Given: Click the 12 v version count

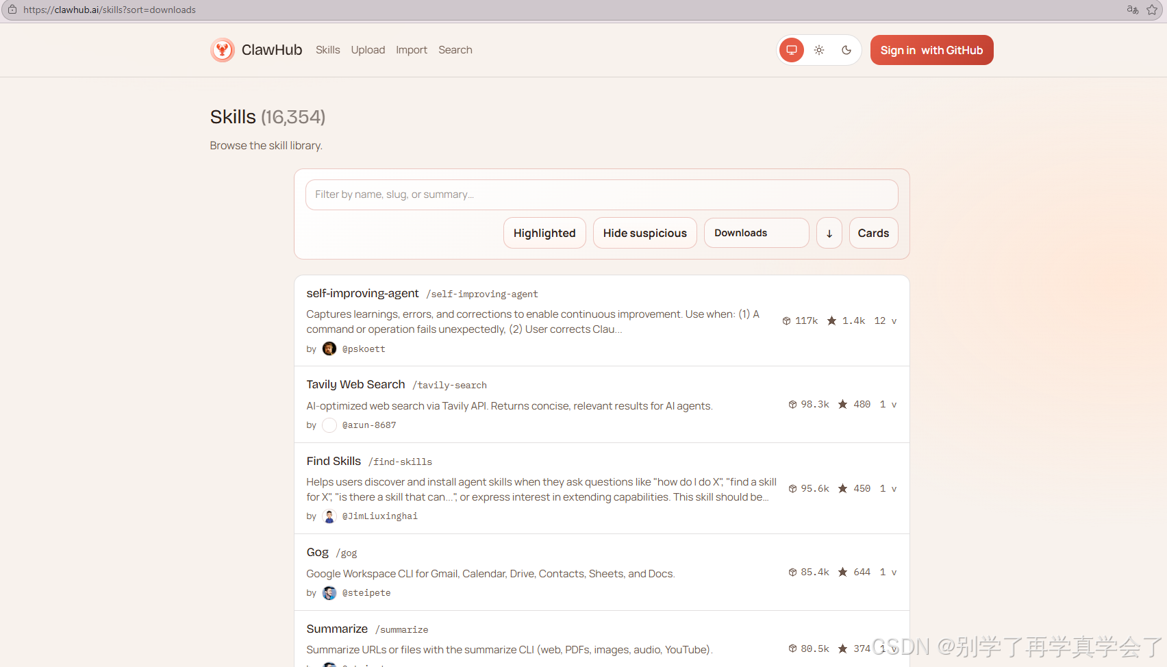Looking at the screenshot, I should pyautogui.click(x=886, y=320).
